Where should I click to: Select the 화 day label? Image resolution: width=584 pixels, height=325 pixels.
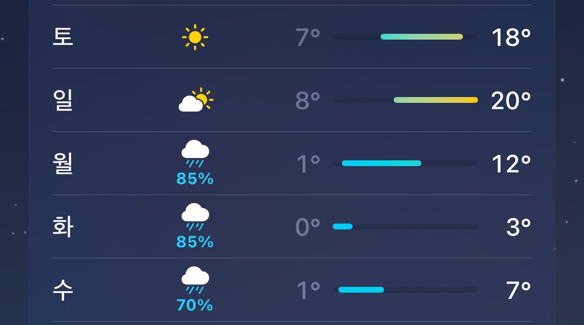click(x=63, y=227)
